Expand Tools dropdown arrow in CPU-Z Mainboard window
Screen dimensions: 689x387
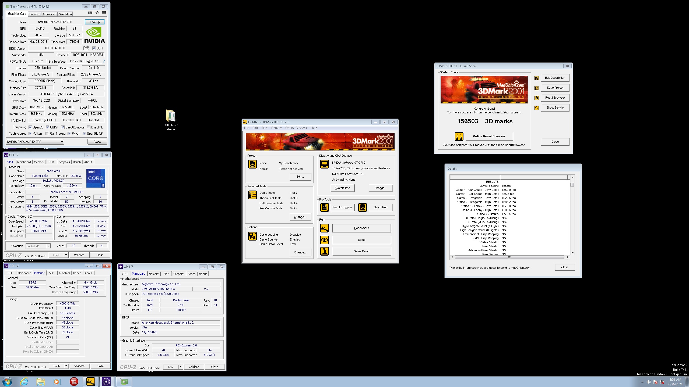point(181,367)
